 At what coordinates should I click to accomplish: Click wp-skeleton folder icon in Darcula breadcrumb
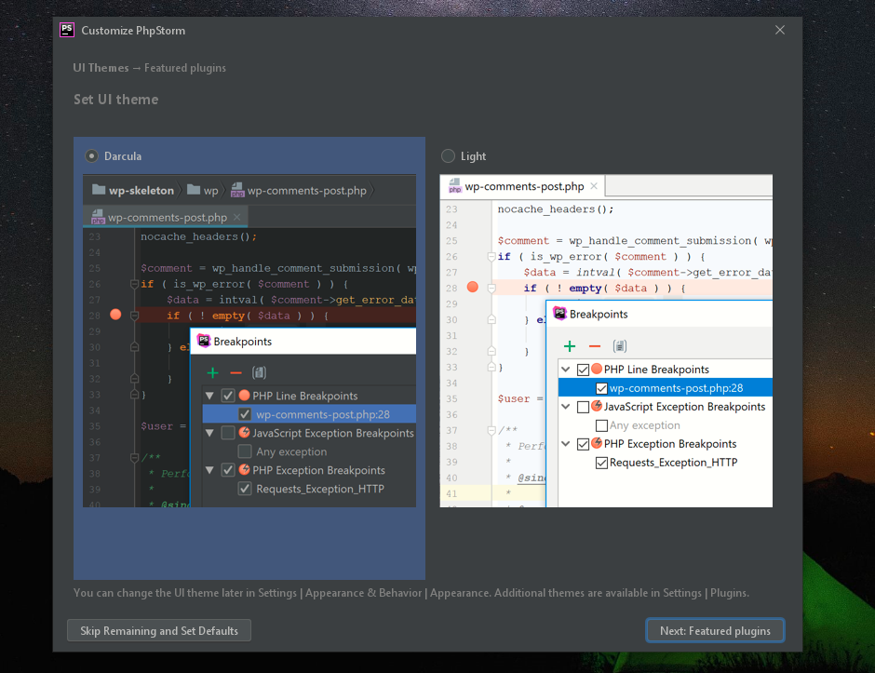[x=99, y=190]
